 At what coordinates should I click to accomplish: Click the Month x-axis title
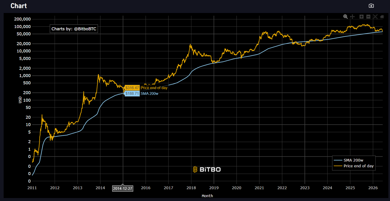click(x=207, y=196)
